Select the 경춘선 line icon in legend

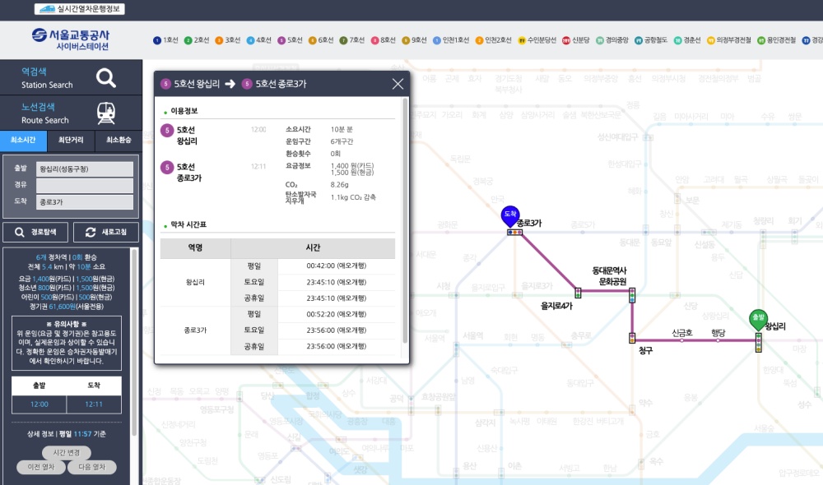pos(677,40)
